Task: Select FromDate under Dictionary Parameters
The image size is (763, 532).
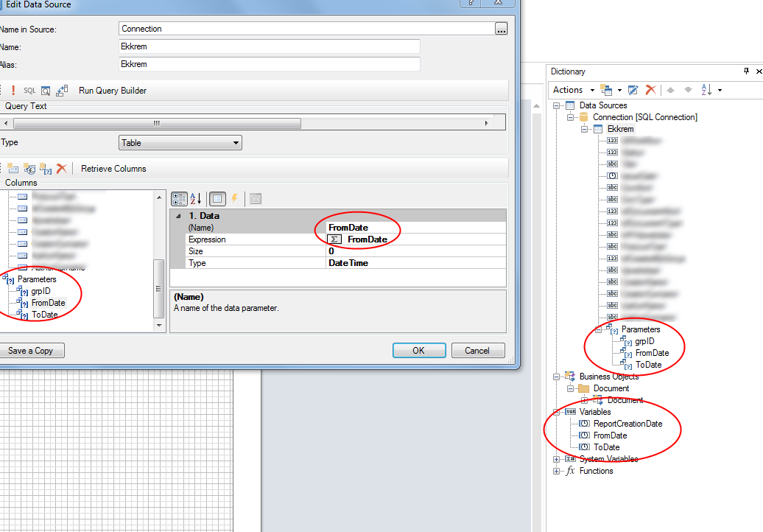Action: [652, 353]
